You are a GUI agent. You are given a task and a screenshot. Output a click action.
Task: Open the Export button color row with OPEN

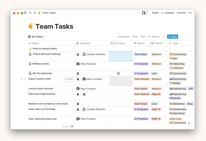click(x=68, y=79)
